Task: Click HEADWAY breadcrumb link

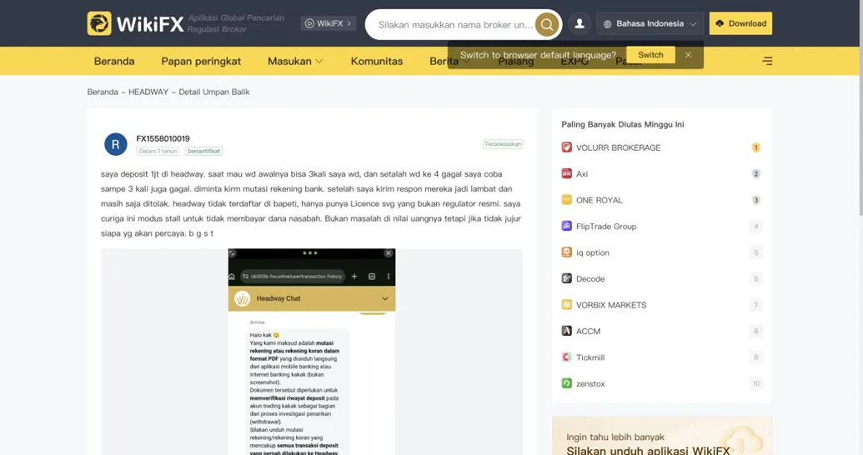Action: coord(148,92)
